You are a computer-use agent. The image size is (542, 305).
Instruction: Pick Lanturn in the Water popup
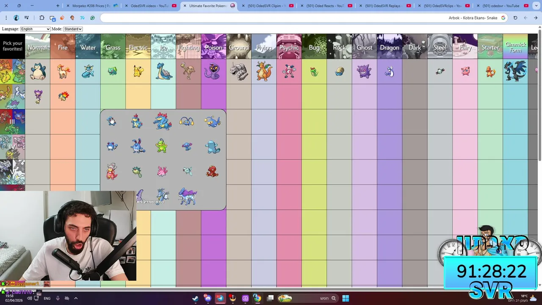pos(212,122)
